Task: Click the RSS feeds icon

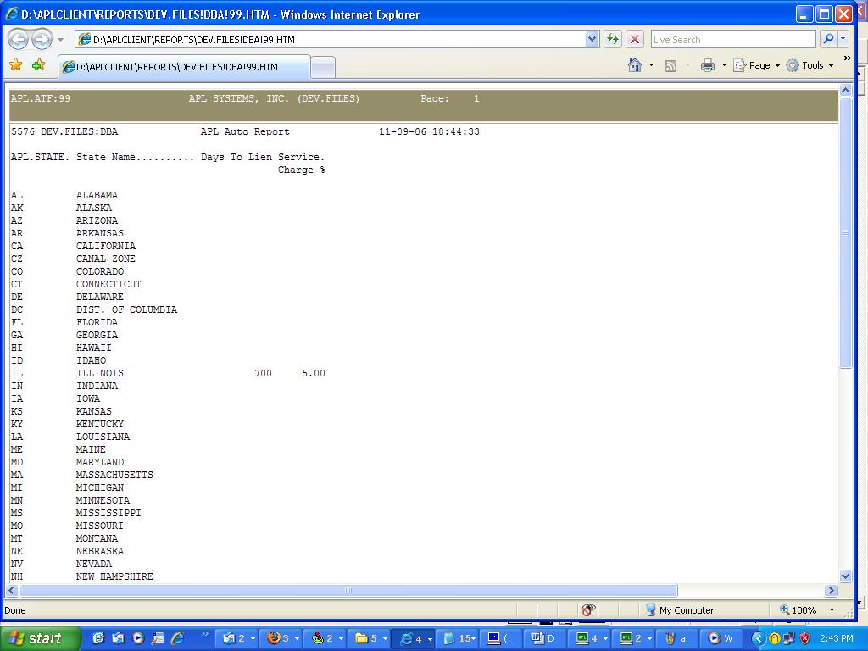Action: [x=670, y=66]
